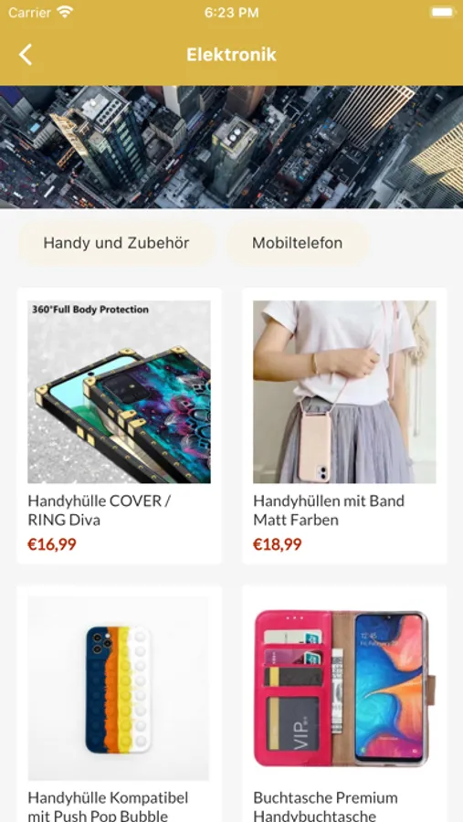Image resolution: width=463 pixels, height=822 pixels.
Task: Tap the Handyhüllen mit Band Matt Farben title
Action: pos(329,510)
